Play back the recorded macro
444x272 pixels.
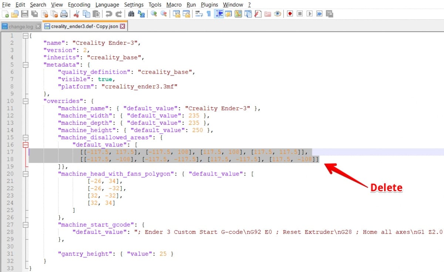click(x=310, y=14)
